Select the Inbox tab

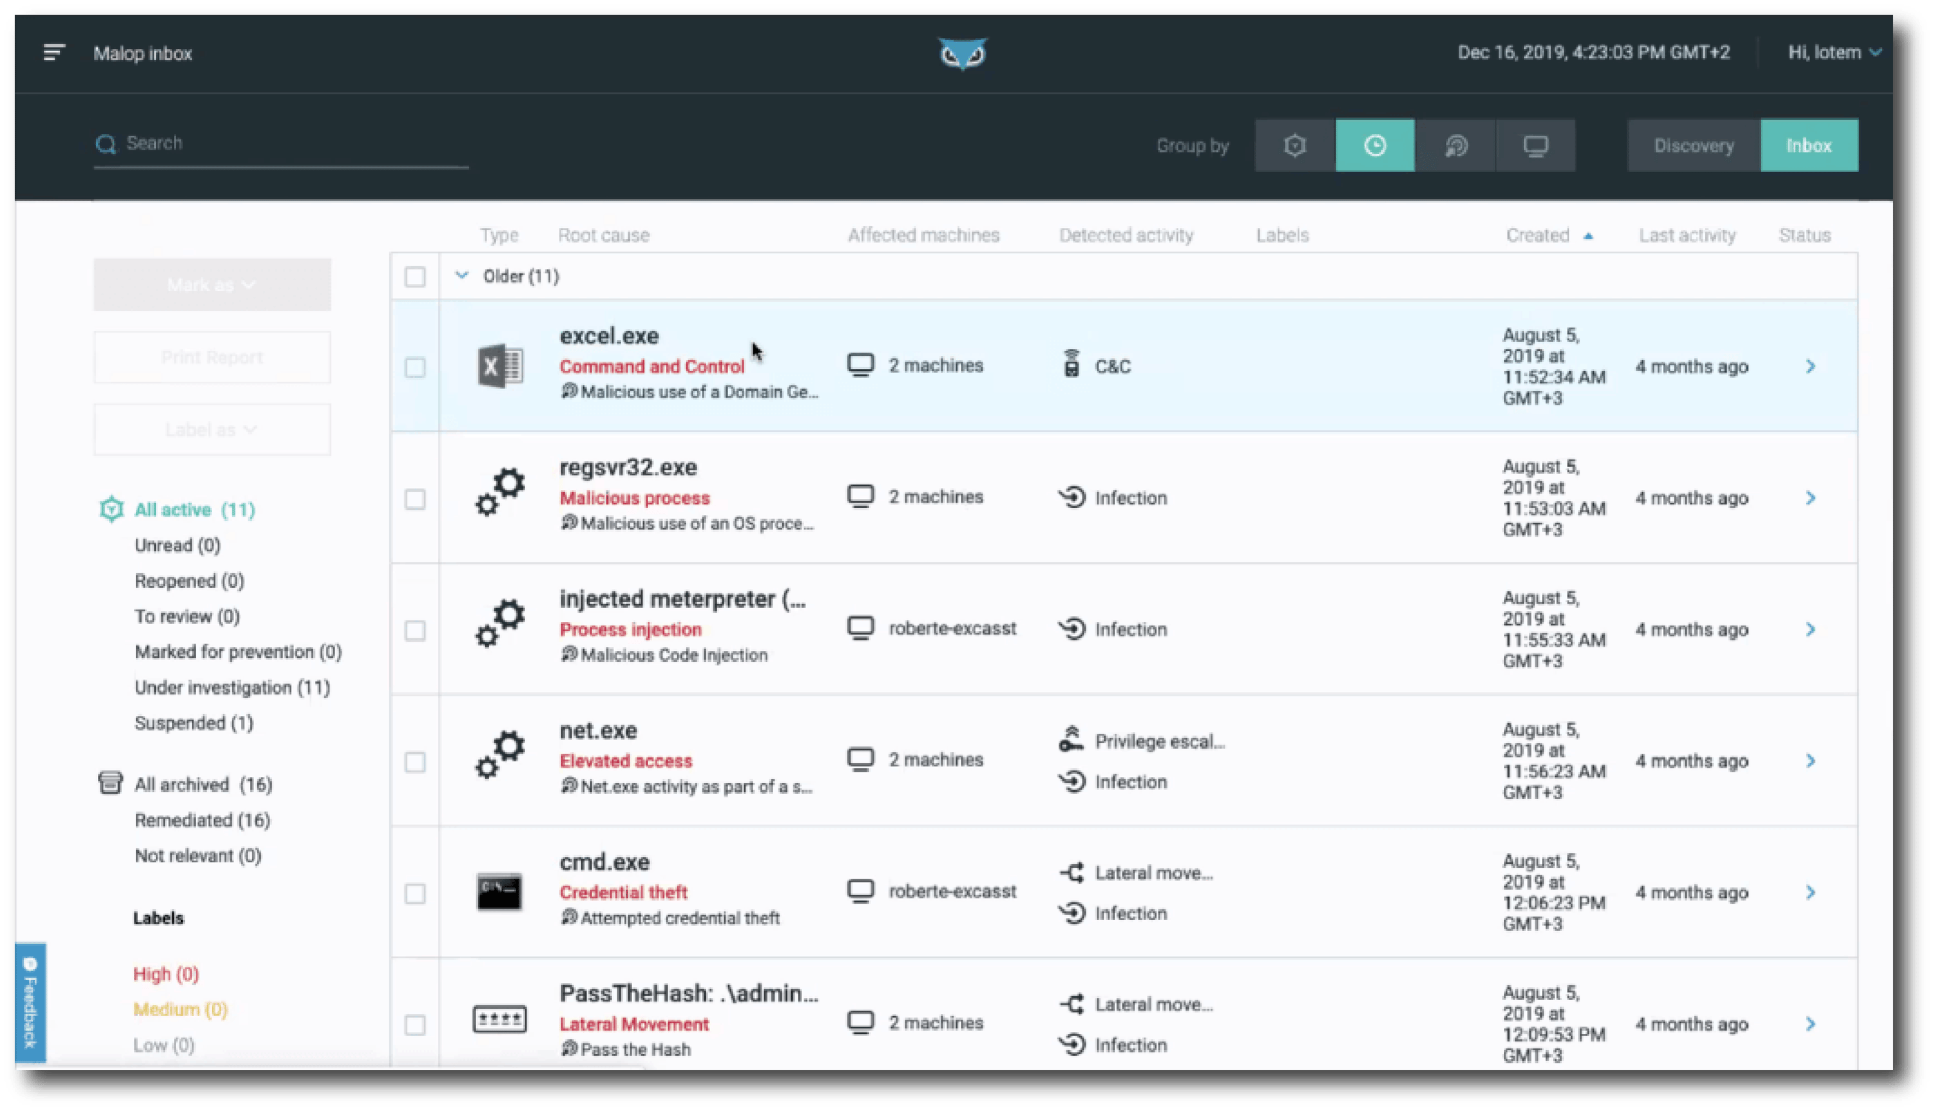pyautogui.click(x=1809, y=145)
